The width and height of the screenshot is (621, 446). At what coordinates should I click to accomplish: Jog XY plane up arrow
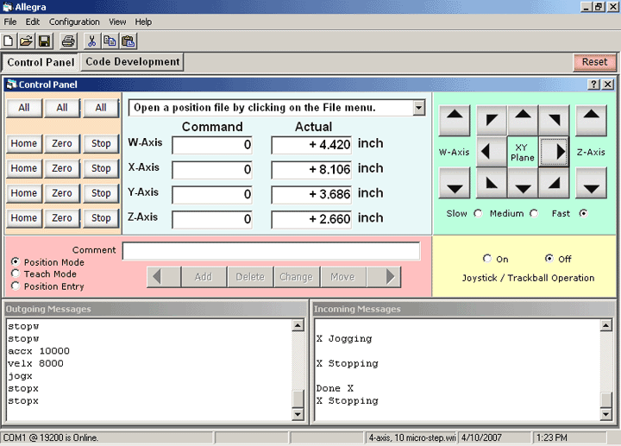click(x=523, y=120)
